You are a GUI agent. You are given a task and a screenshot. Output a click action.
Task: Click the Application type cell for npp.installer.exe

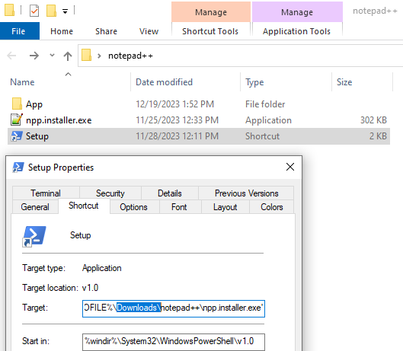pos(268,120)
